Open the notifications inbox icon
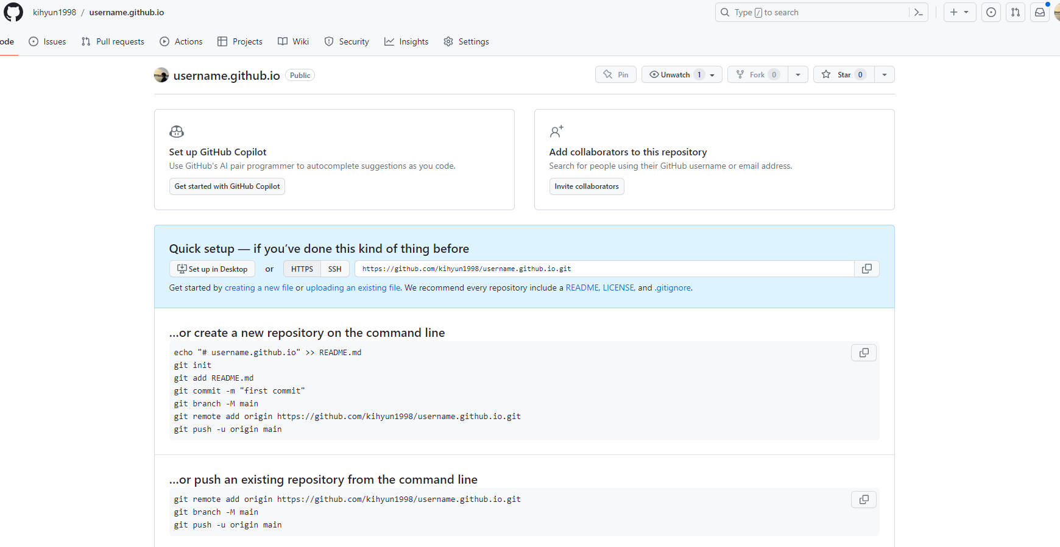 point(1040,12)
